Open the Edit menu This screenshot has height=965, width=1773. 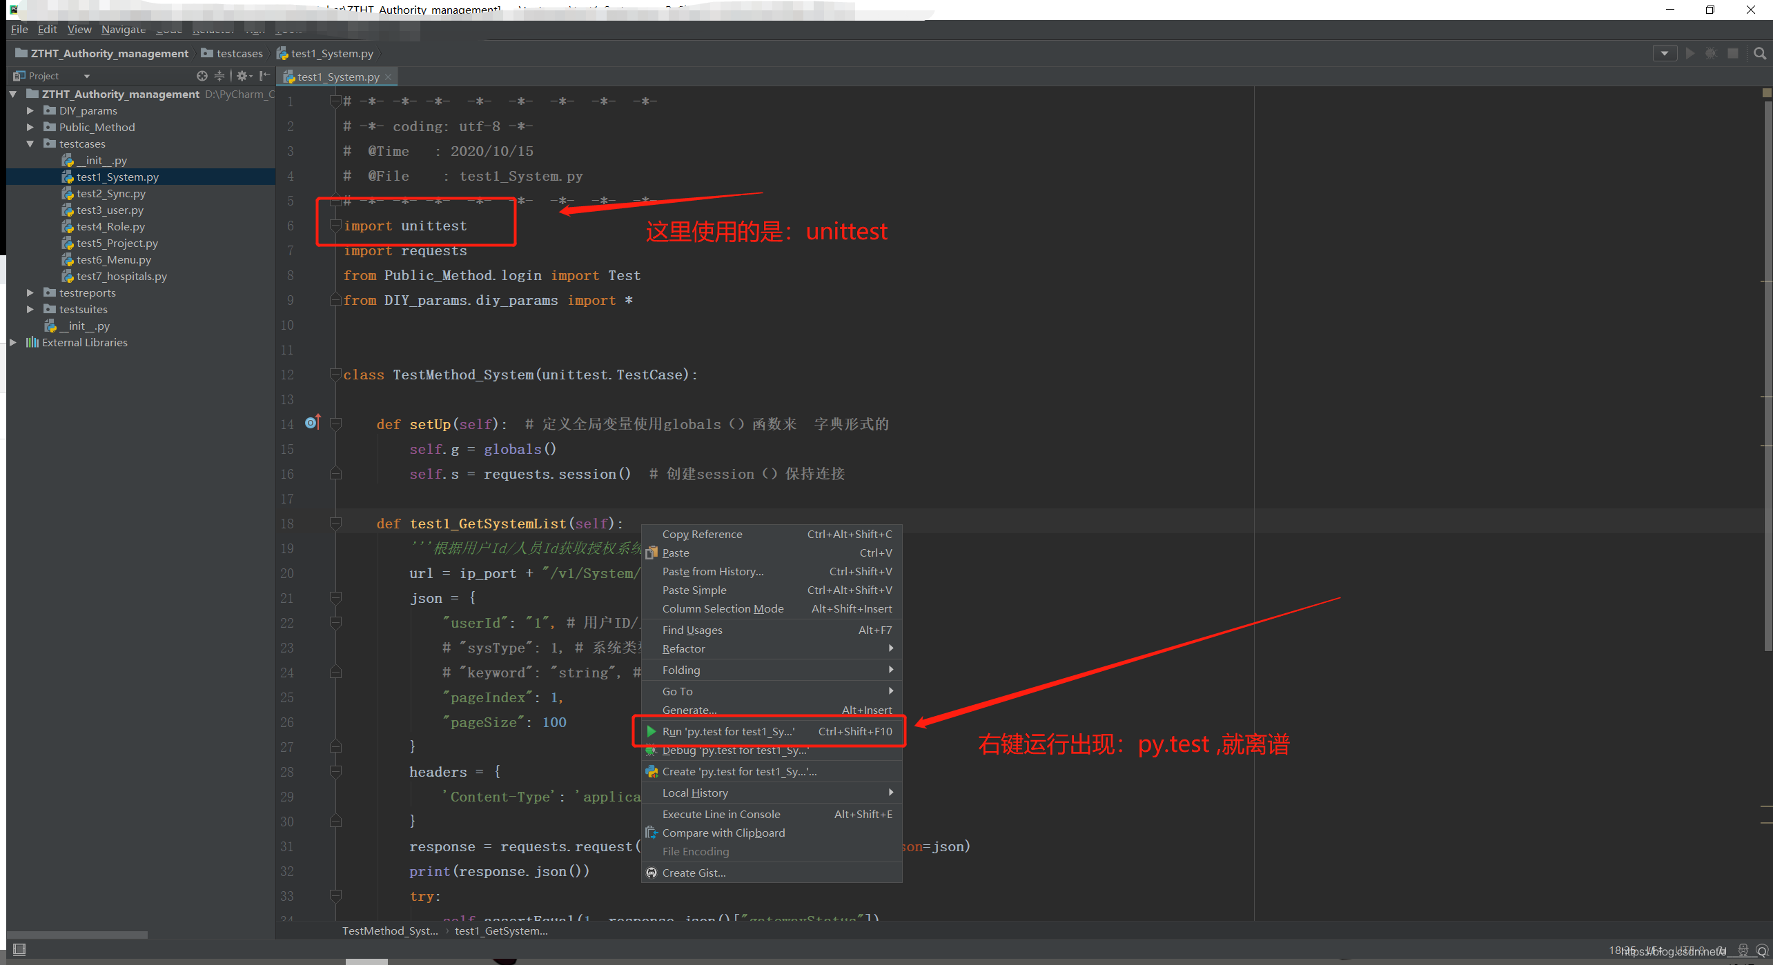(x=47, y=29)
